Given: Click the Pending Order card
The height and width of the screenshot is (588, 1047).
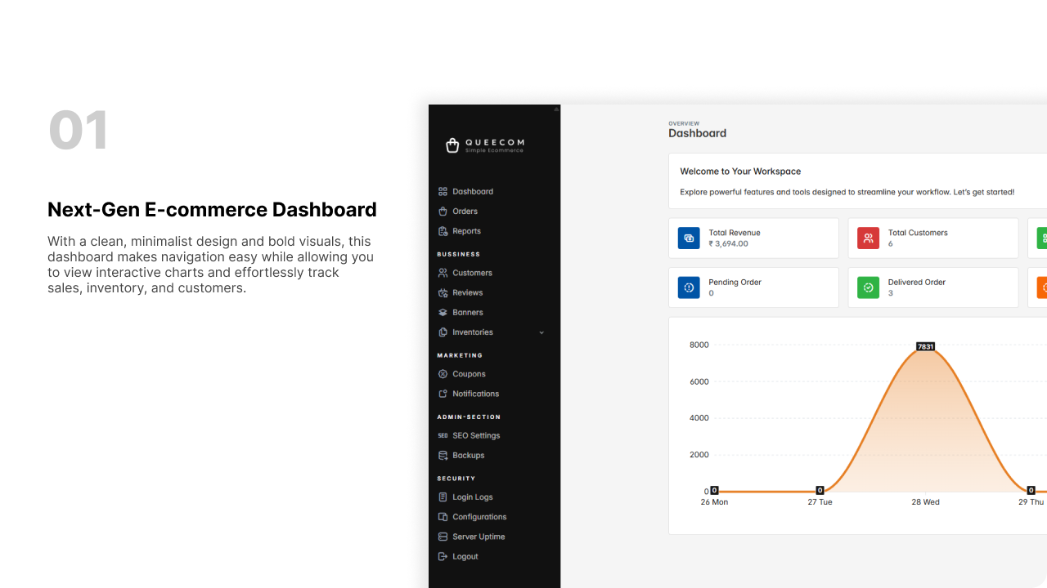Looking at the screenshot, I should (753, 287).
